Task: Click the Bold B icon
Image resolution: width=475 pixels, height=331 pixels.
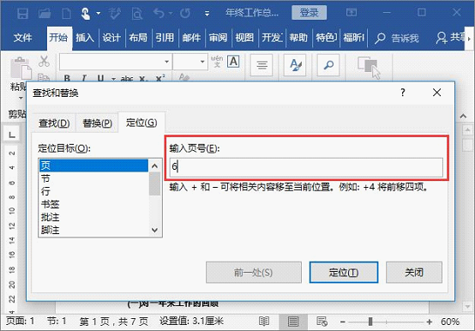Action: (67, 78)
